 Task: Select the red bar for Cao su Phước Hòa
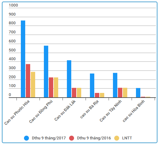[x=28, y=81]
